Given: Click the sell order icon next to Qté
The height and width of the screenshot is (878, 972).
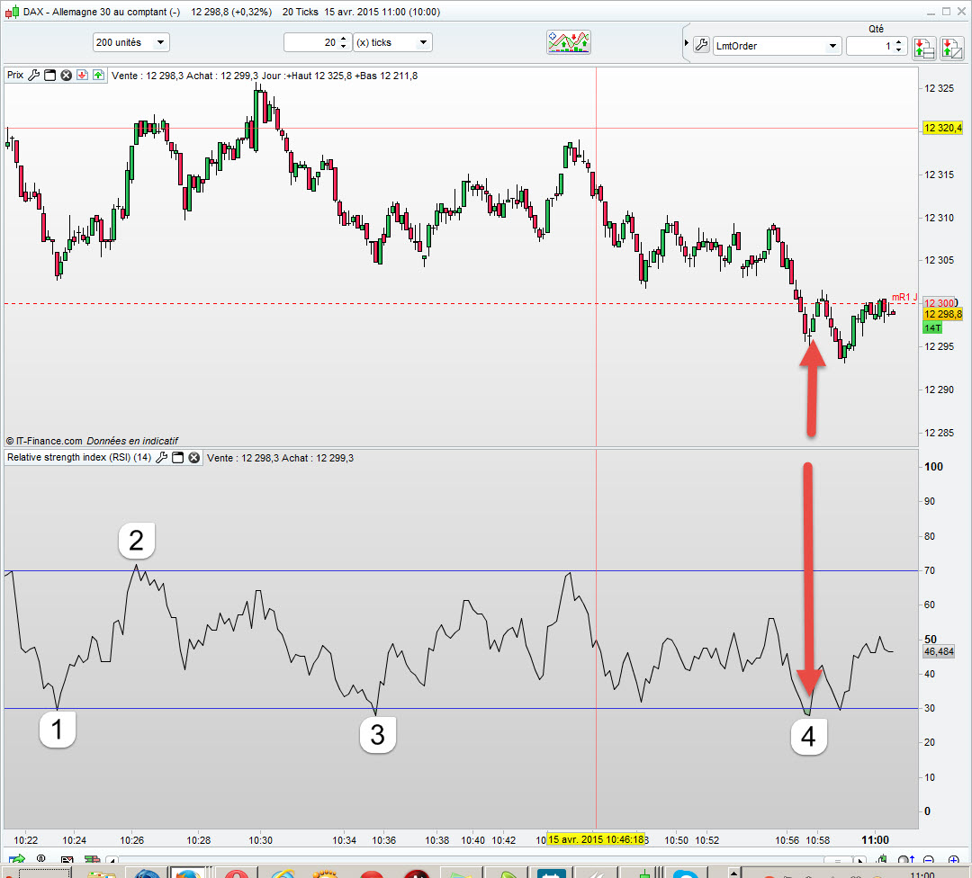Looking at the screenshot, I should (951, 48).
